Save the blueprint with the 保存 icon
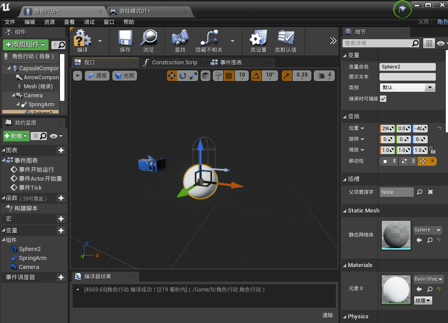448x323 pixels. pos(125,41)
